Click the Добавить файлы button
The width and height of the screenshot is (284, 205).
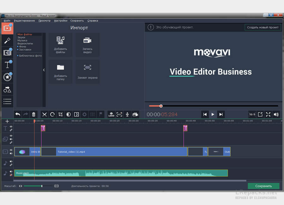click(x=60, y=45)
